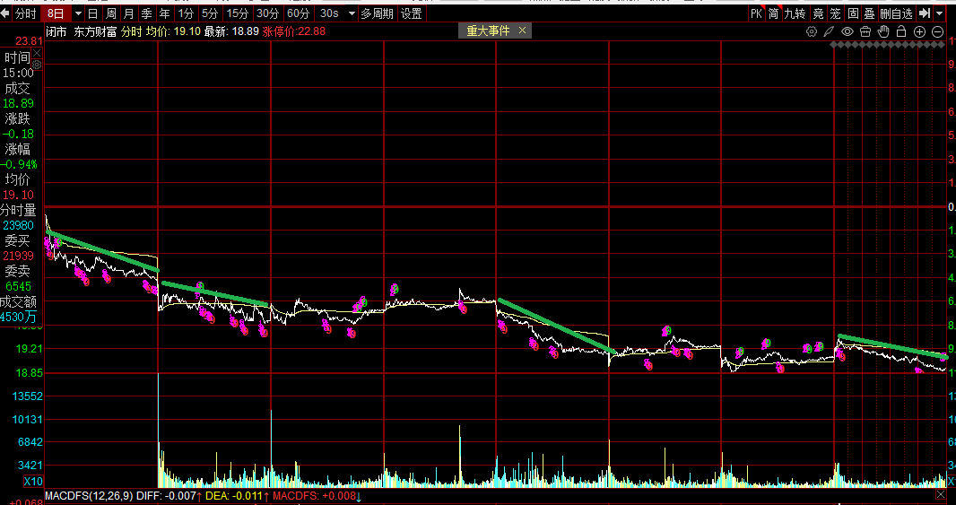The width and height of the screenshot is (956, 505).
Task: Toggle the eye visibility icon
Action: 847,31
